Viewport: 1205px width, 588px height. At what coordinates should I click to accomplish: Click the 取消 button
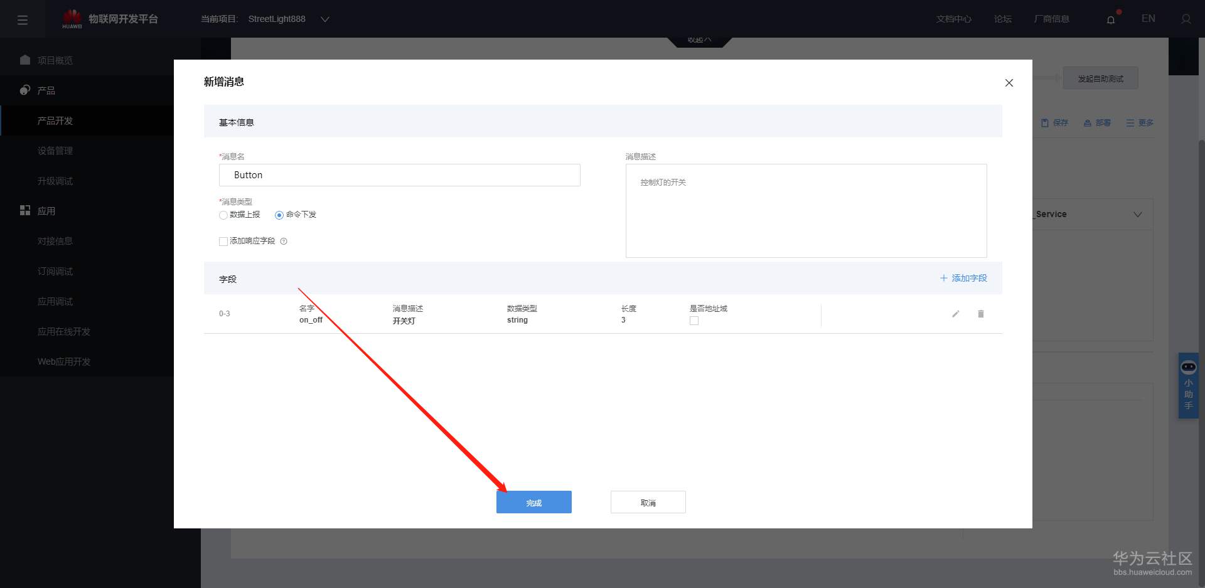648,502
